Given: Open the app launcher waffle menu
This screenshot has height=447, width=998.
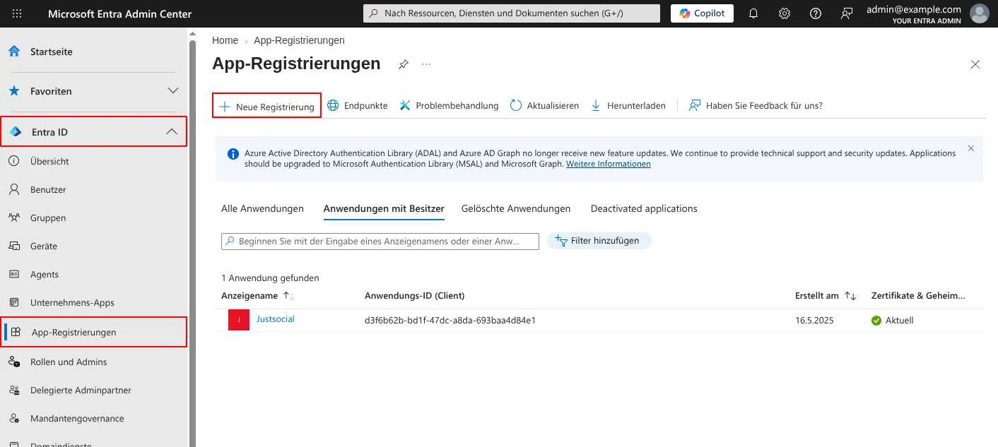Looking at the screenshot, I should (17, 14).
